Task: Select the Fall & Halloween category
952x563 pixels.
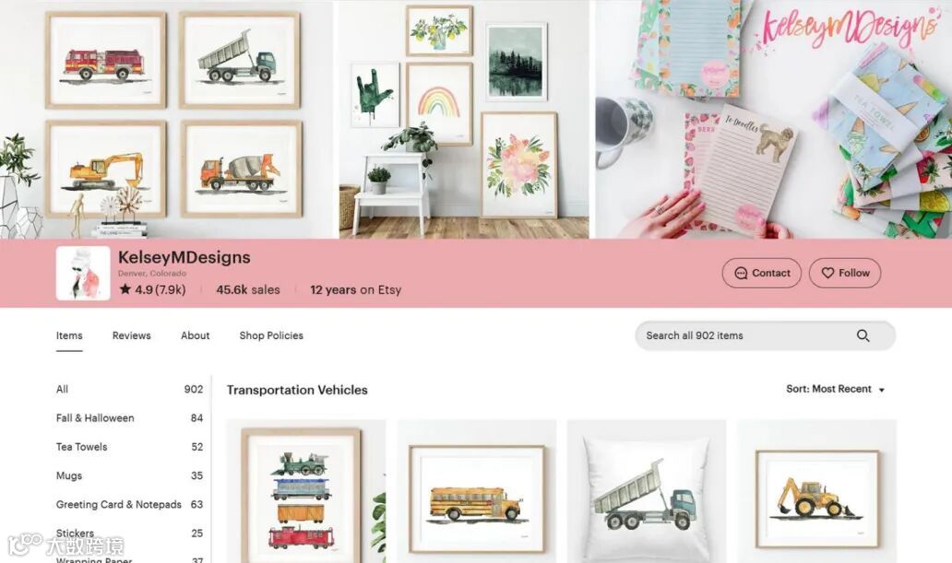Action: 129,418
